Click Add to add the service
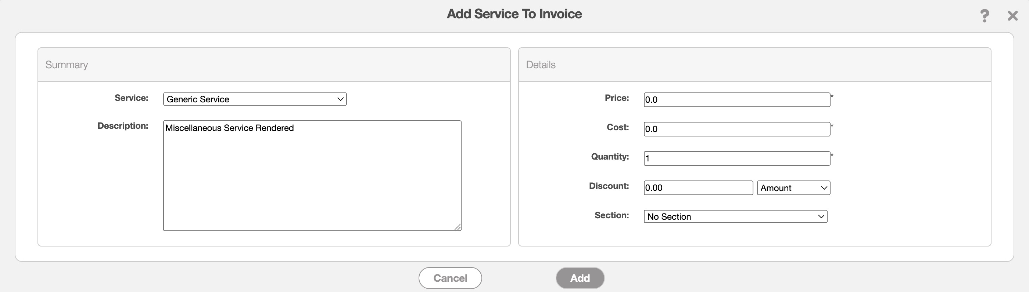The height and width of the screenshot is (292, 1029). pyautogui.click(x=580, y=278)
